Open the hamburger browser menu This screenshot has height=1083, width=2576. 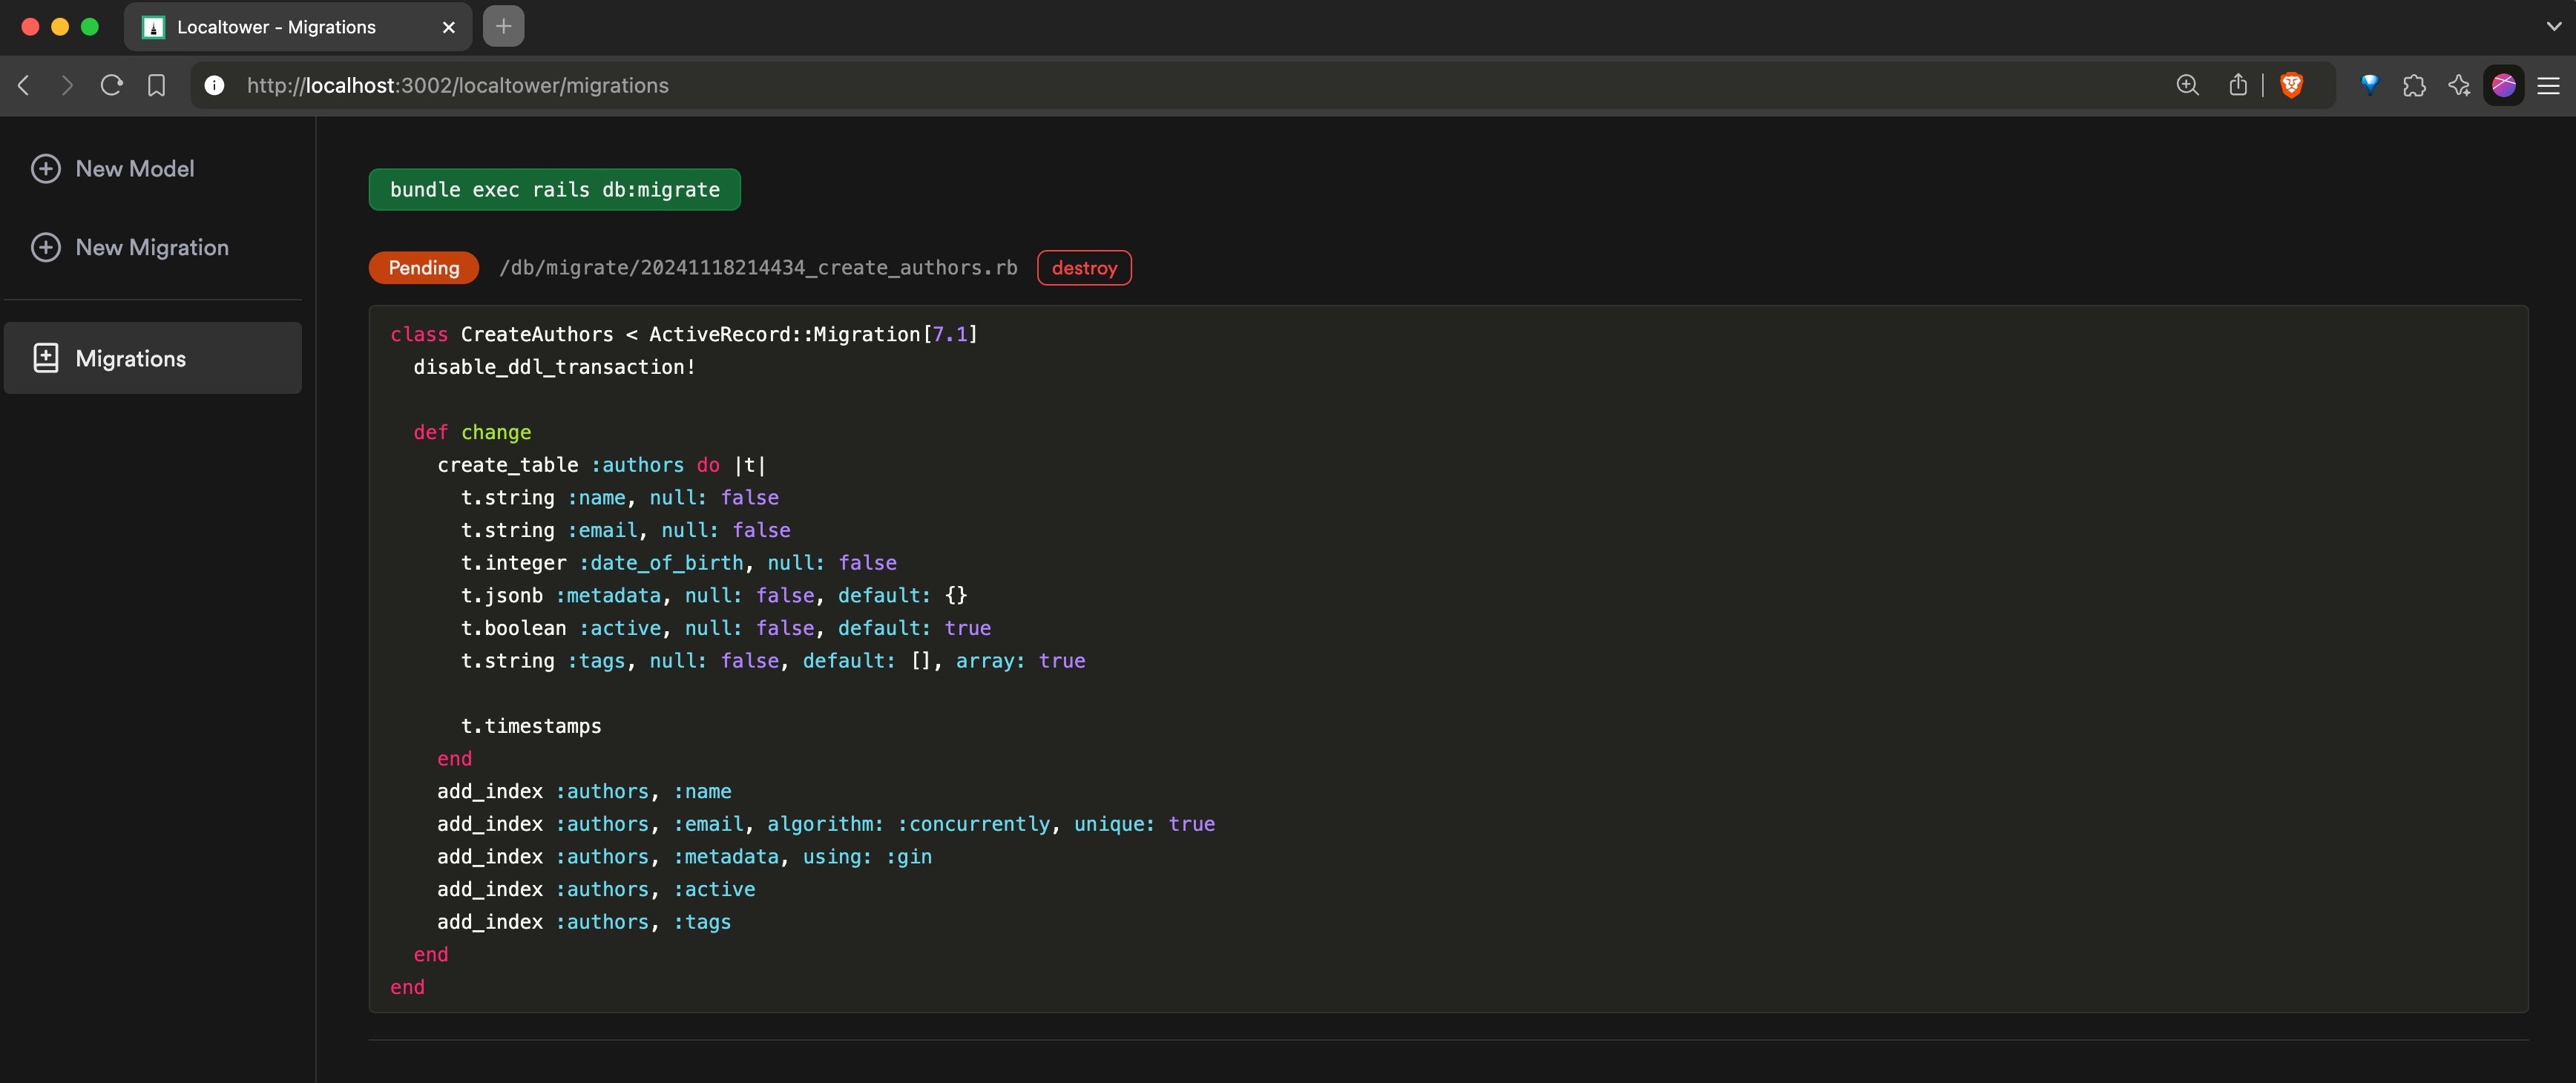(2548, 85)
